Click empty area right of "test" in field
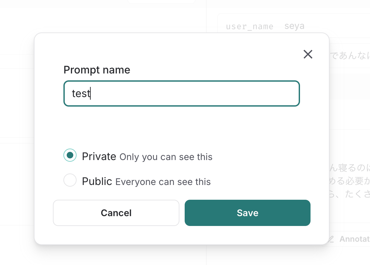The width and height of the screenshot is (370, 265). [194, 93]
